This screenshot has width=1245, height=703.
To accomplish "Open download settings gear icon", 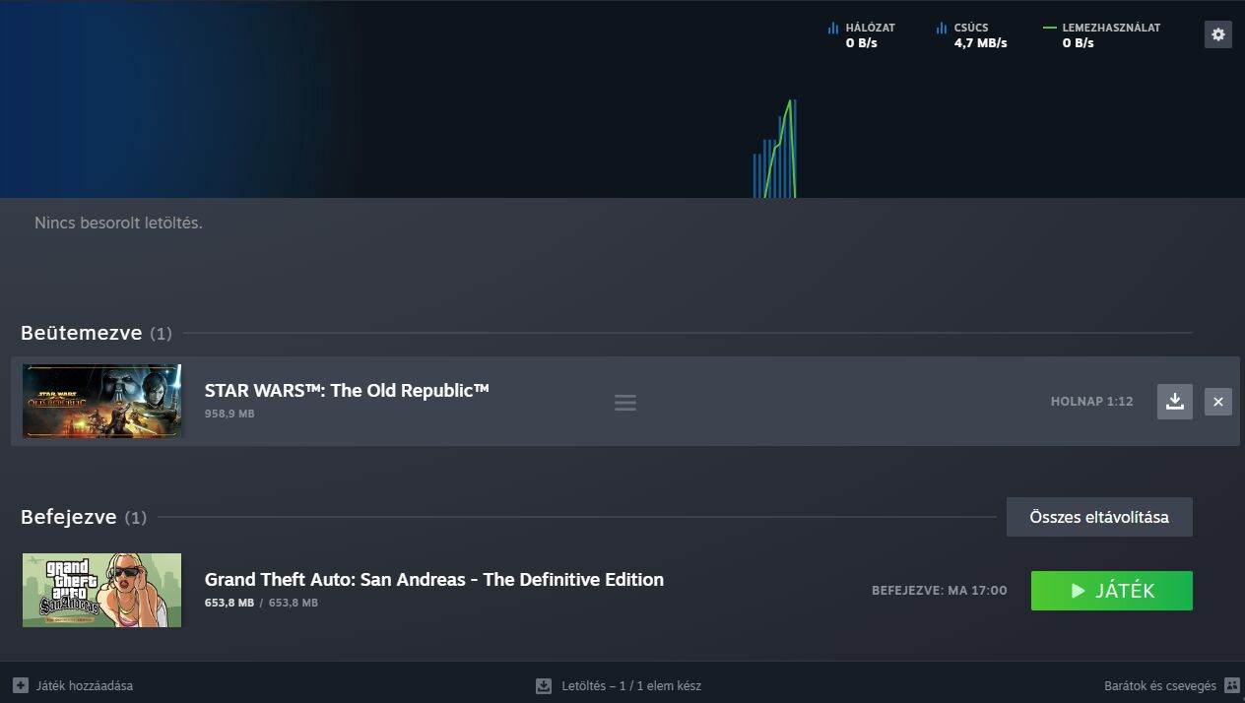I will (1218, 34).
